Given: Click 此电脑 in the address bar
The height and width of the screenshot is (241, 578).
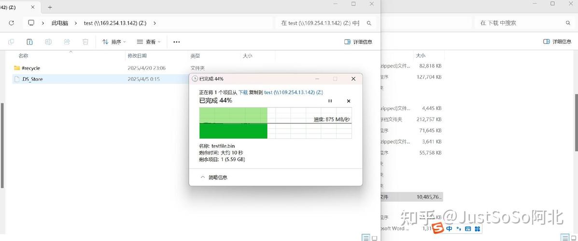Looking at the screenshot, I should click(x=60, y=23).
